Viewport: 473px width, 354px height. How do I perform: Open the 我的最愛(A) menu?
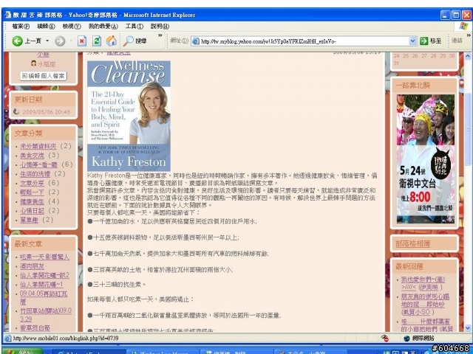coord(103,27)
